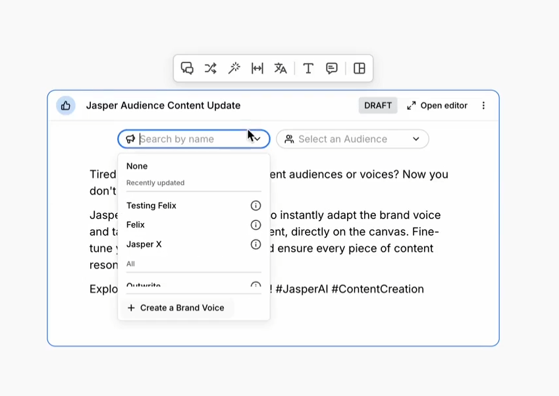The height and width of the screenshot is (396, 559).
Task: Click Create a Brand Voice
Action: pos(176,308)
